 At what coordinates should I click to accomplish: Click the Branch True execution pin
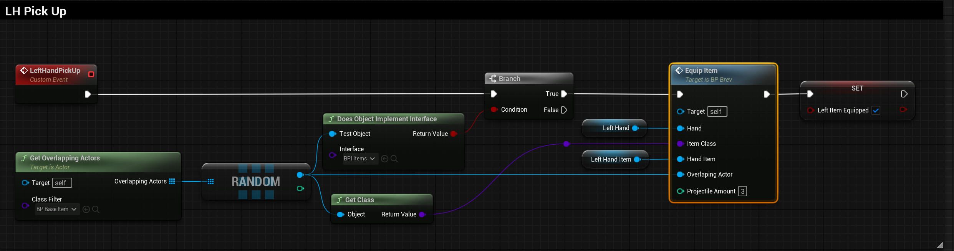coord(564,94)
